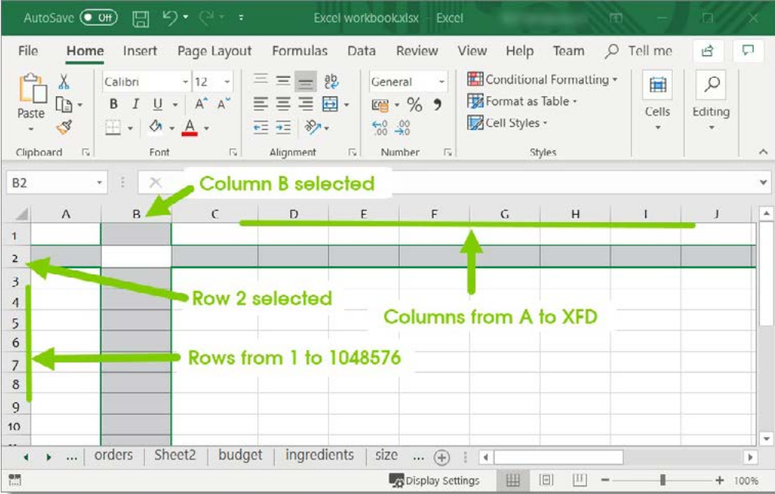The width and height of the screenshot is (775, 494).
Task: Switch to the Page Layout tab
Action: click(215, 51)
